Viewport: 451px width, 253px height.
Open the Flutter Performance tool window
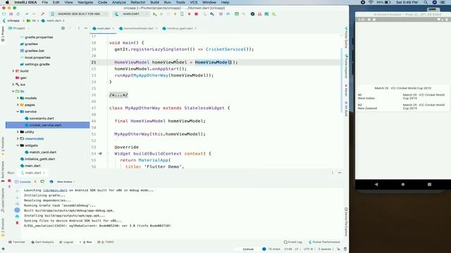pyautogui.click(x=324, y=242)
